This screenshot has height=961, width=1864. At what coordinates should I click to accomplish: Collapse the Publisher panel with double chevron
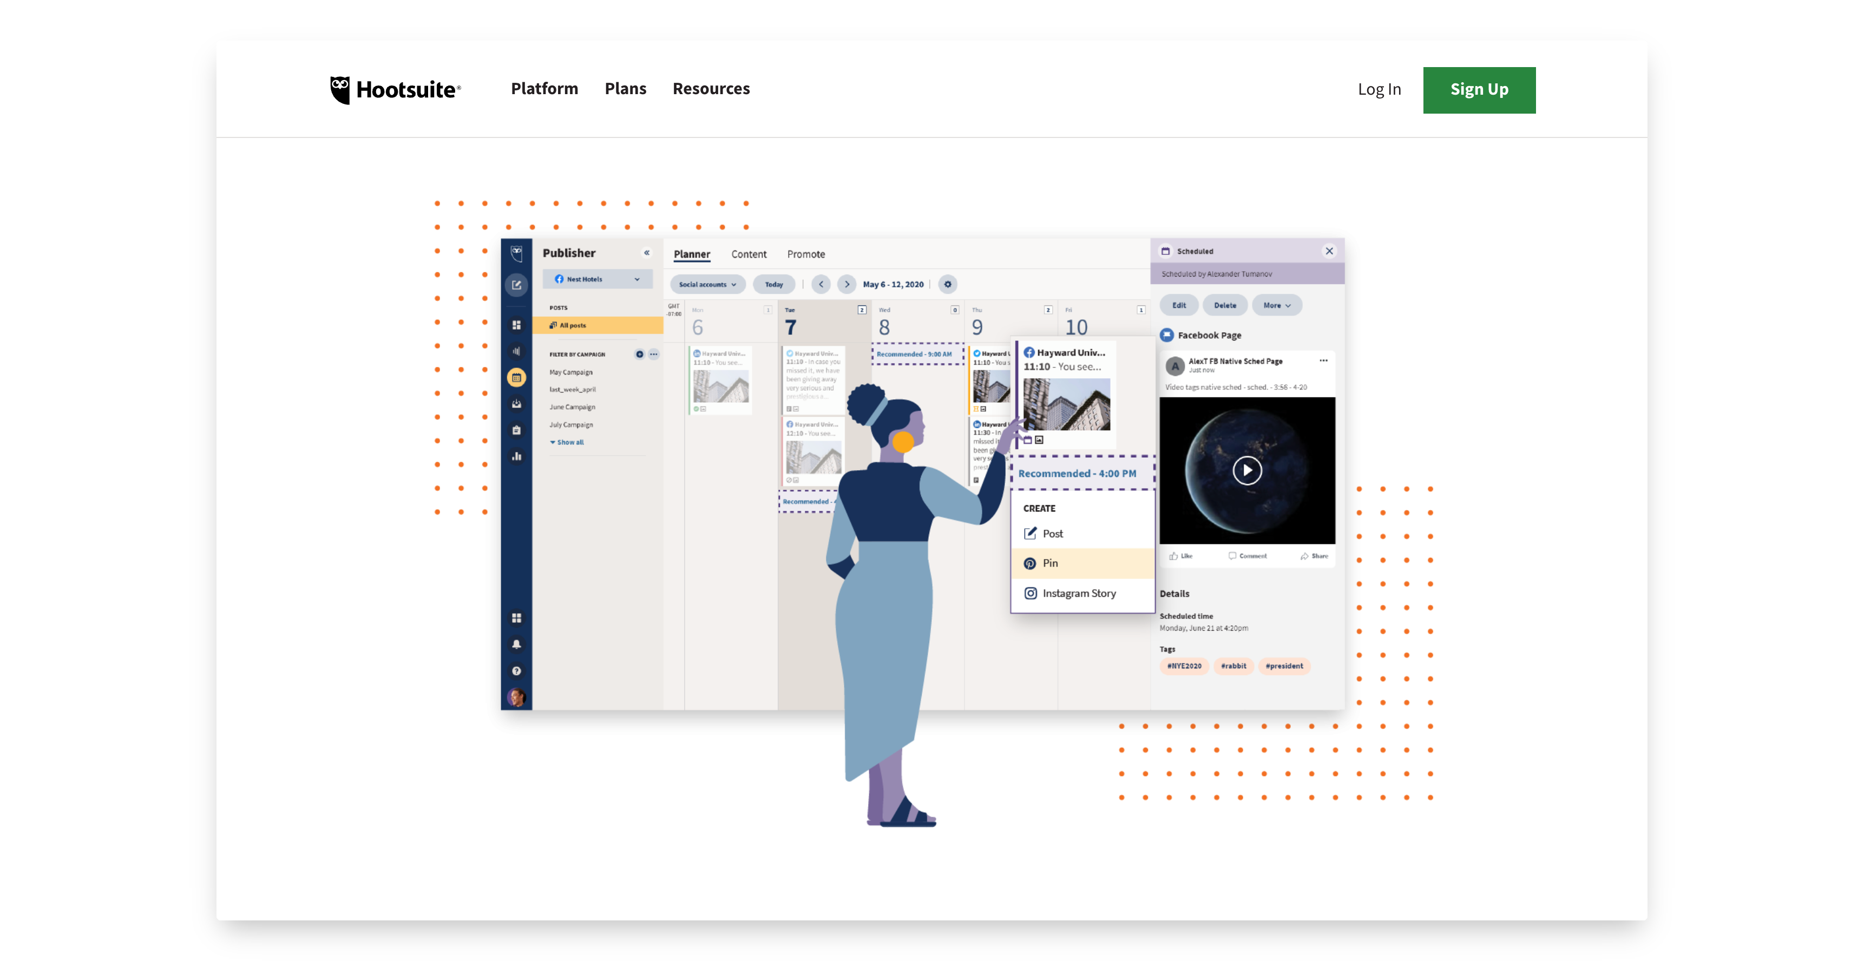(647, 253)
